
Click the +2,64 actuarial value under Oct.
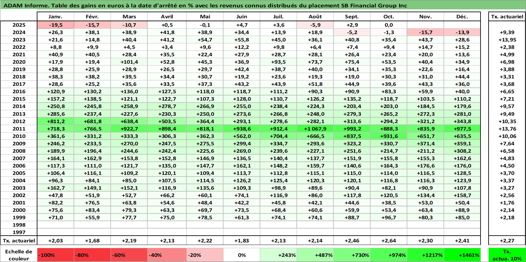[x=389, y=240]
